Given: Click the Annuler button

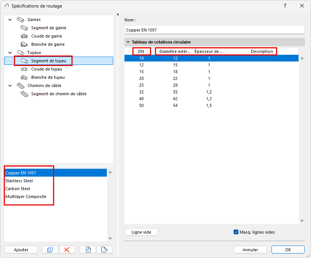Looking at the screenshot, I should pyautogui.click(x=250, y=250).
